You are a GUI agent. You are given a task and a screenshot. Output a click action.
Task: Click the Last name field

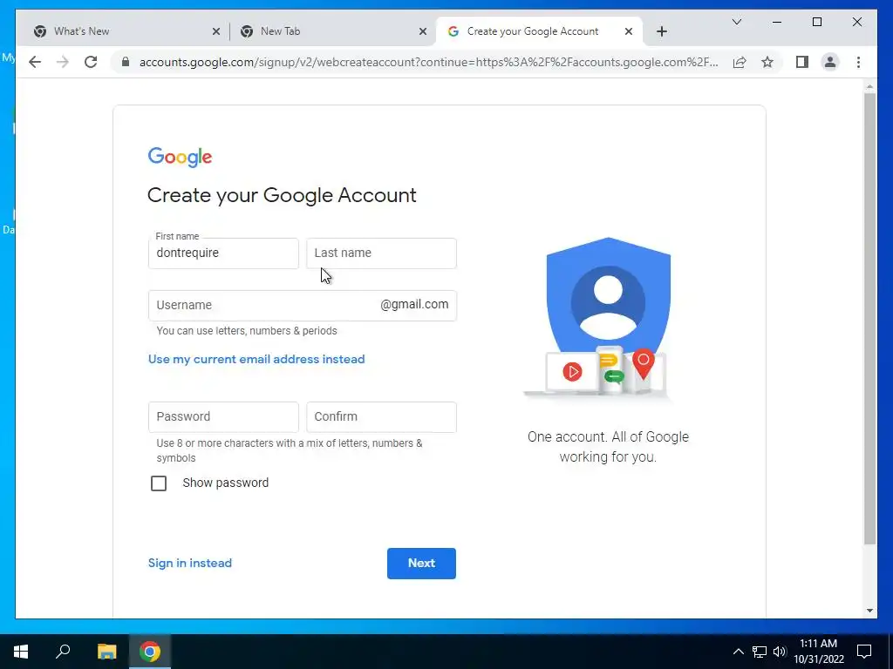tap(381, 253)
